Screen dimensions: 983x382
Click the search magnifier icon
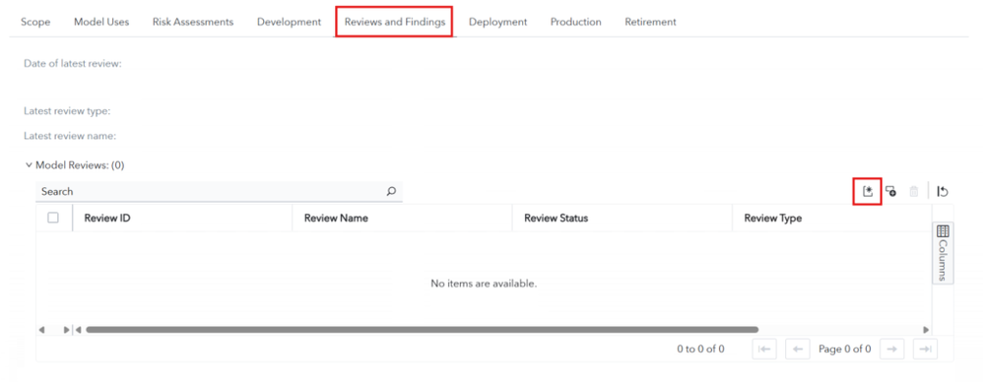(391, 192)
